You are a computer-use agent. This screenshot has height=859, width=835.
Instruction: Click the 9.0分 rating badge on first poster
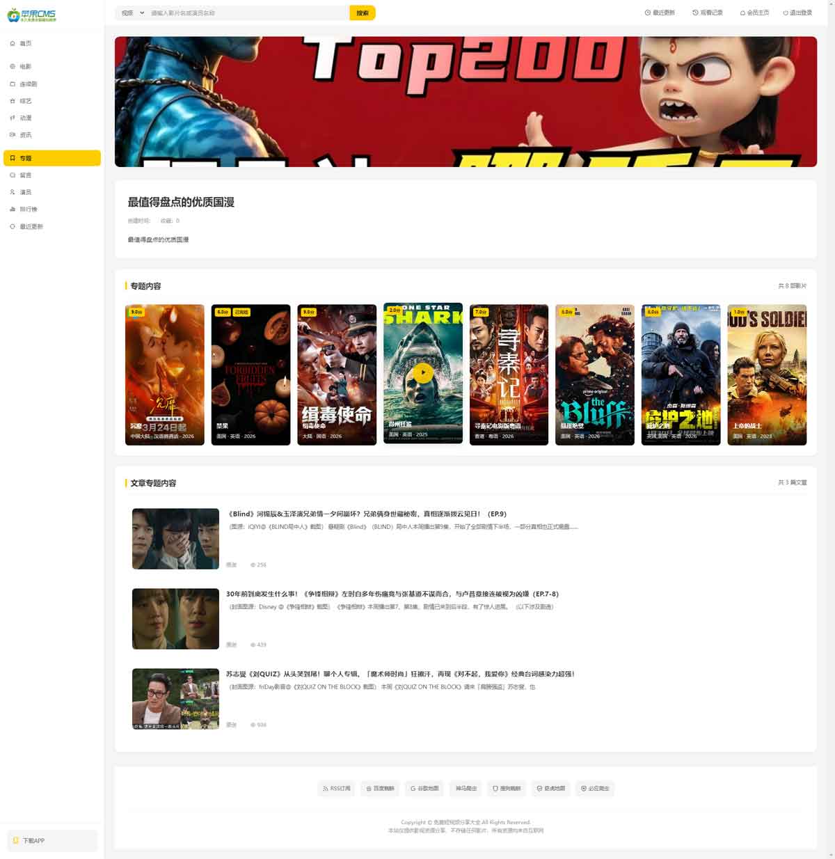(x=136, y=312)
